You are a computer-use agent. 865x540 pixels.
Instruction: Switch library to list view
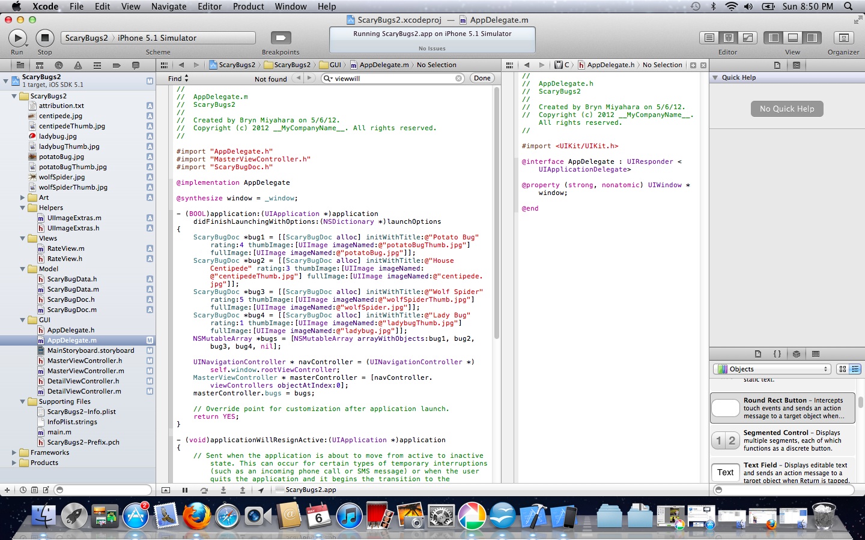(x=855, y=369)
